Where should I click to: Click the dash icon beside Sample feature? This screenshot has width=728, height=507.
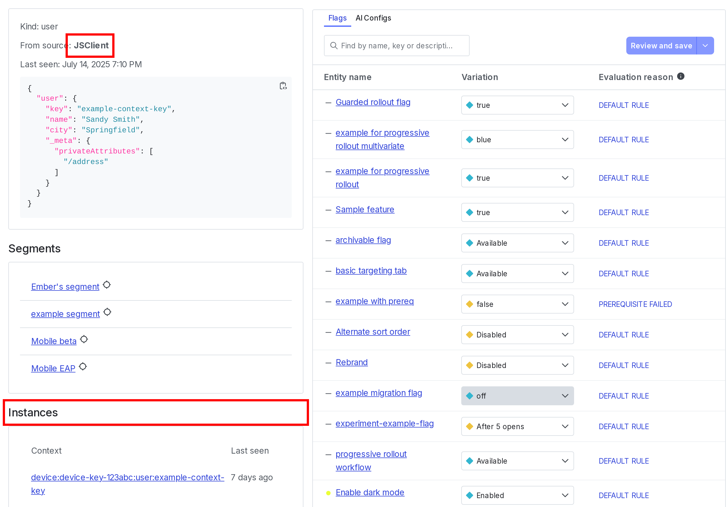click(328, 210)
